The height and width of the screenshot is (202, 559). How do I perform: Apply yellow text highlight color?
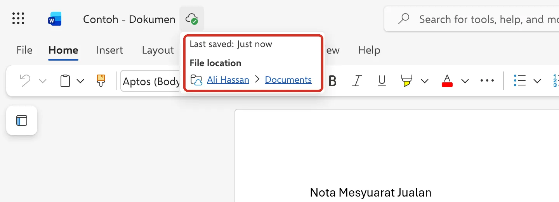406,81
